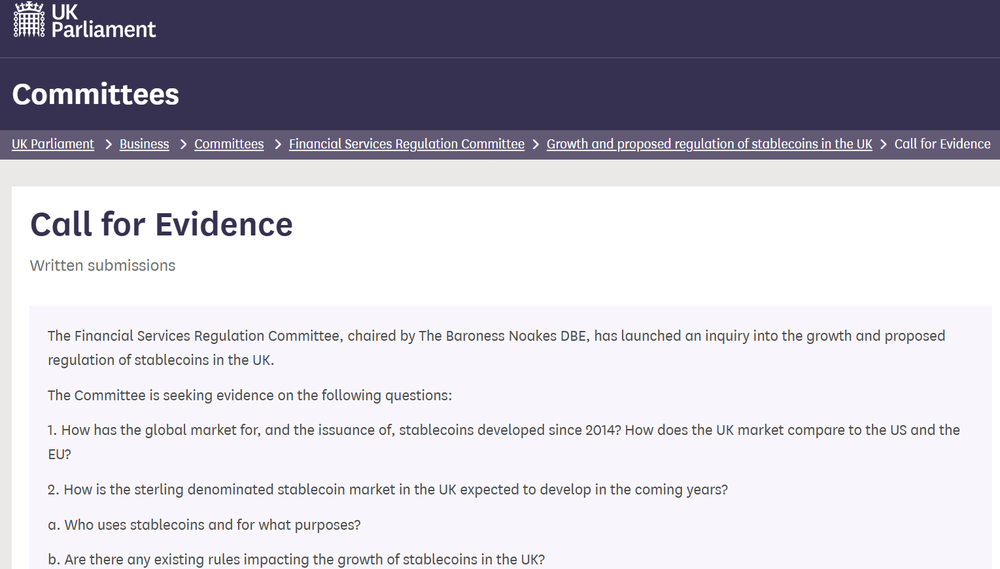
Task: Click the Call for Evidence page heading
Action: click(x=161, y=224)
